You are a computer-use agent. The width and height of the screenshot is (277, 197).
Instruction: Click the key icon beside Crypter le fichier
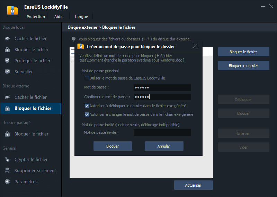pyautogui.click(x=7, y=159)
